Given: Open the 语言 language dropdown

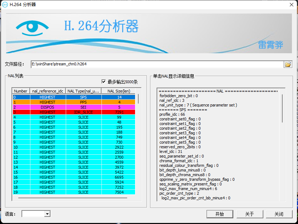Looking at the screenshot, I should click(47, 214).
